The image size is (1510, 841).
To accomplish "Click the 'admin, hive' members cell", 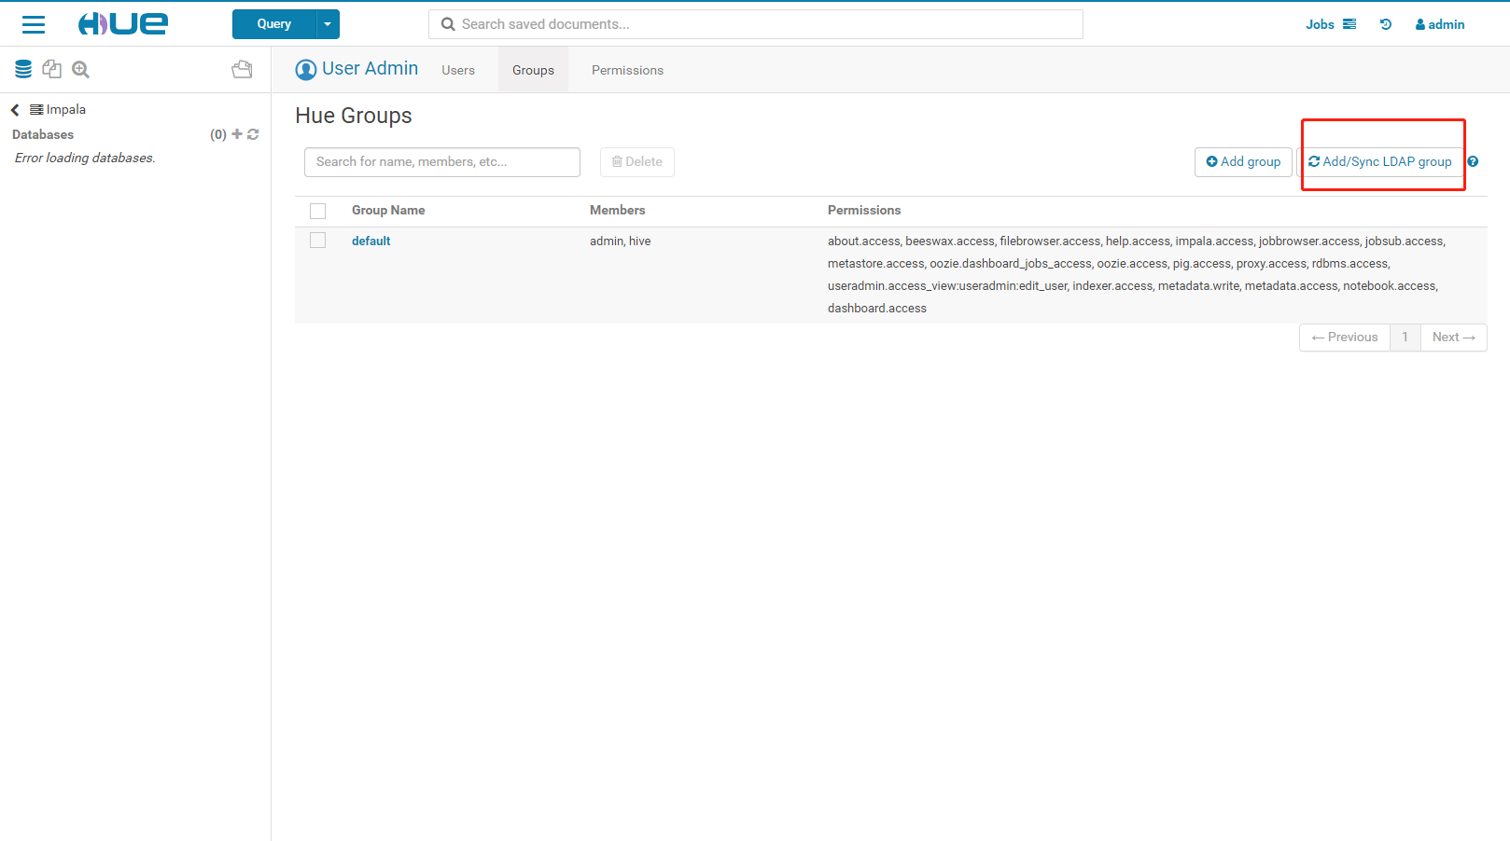I will click(x=621, y=241).
